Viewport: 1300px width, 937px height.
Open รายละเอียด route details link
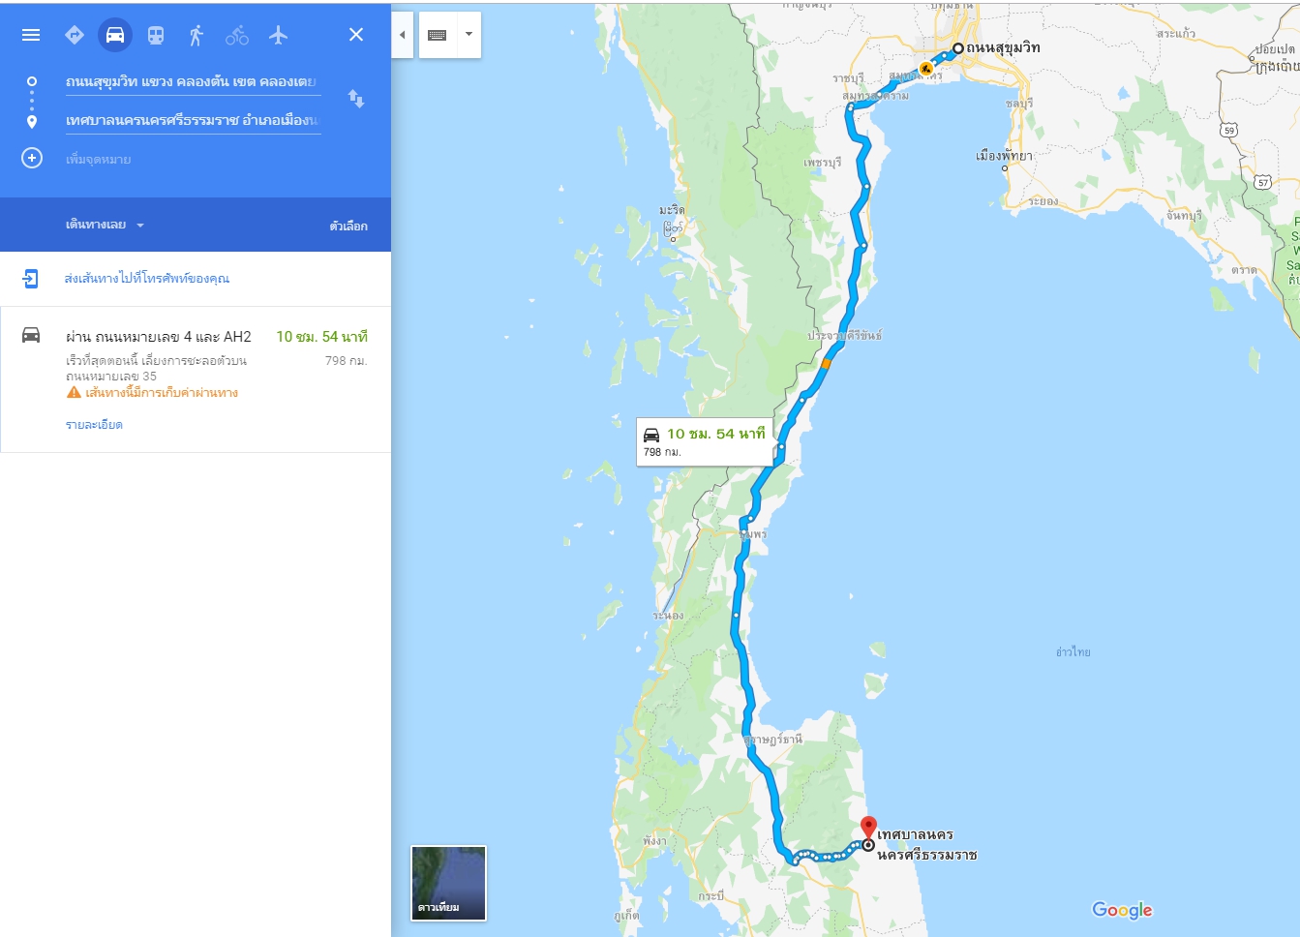[x=94, y=425]
